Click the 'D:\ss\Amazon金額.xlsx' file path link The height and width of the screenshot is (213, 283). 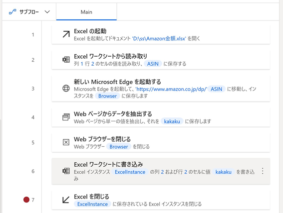click(159, 38)
